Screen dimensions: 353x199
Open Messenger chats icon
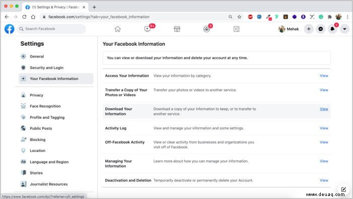(x=321, y=29)
